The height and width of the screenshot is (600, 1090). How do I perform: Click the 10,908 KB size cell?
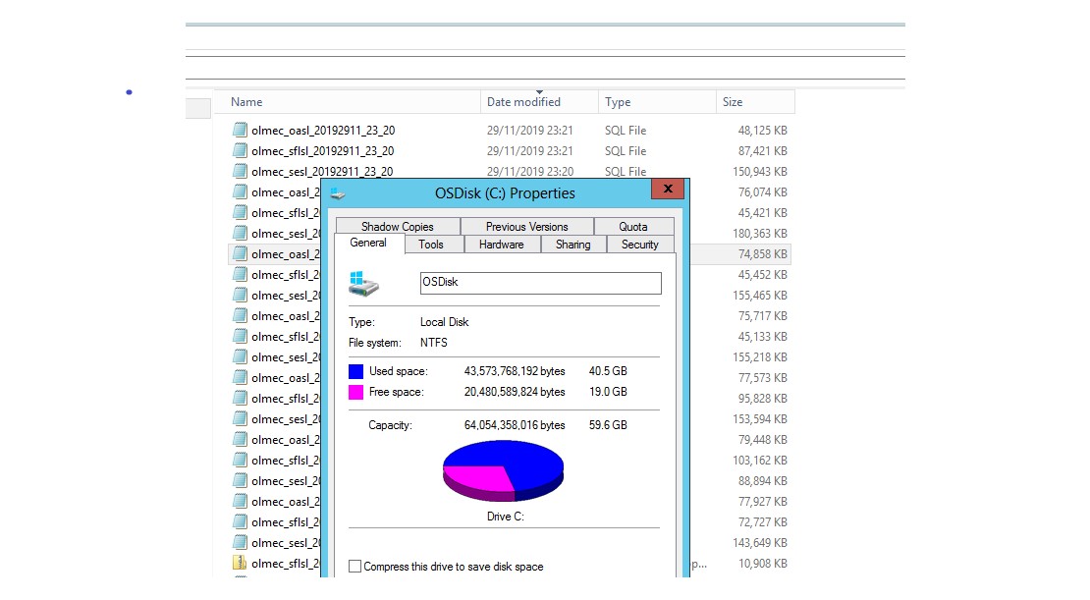(763, 563)
